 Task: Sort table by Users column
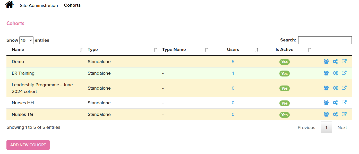233,50
